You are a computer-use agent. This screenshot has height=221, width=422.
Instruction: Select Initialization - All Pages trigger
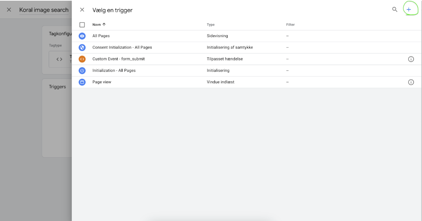114,71
